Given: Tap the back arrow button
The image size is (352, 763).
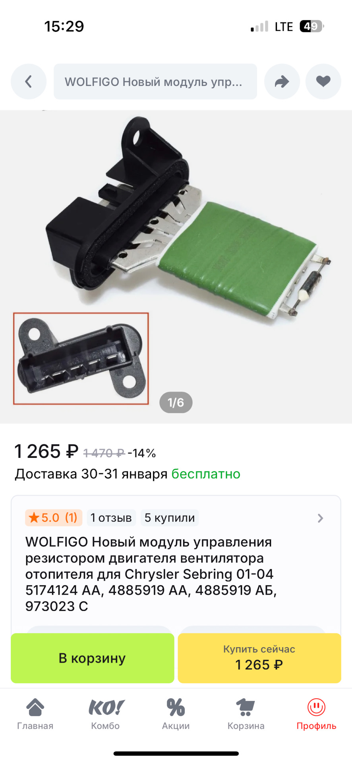Looking at the screenshot, I should pyautogui.click(x=29, y=81).
